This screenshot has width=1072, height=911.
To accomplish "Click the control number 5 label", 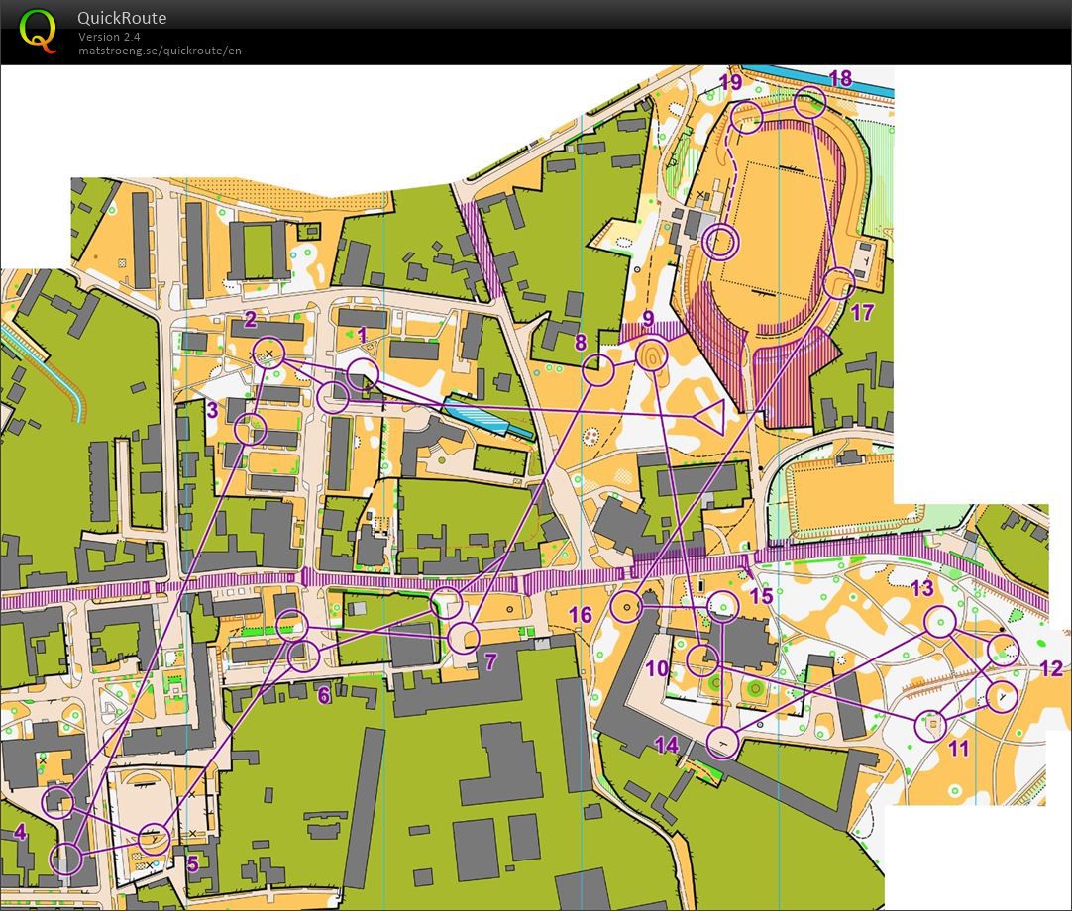I will click(x=193, y=863).
